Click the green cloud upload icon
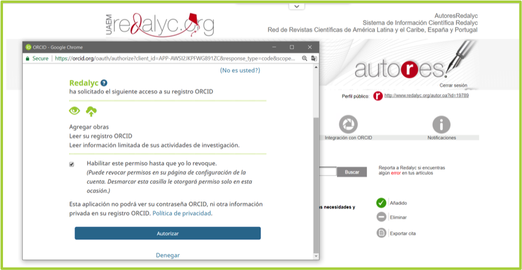This screenshot has width=522, height=270. tap(91, 110)
